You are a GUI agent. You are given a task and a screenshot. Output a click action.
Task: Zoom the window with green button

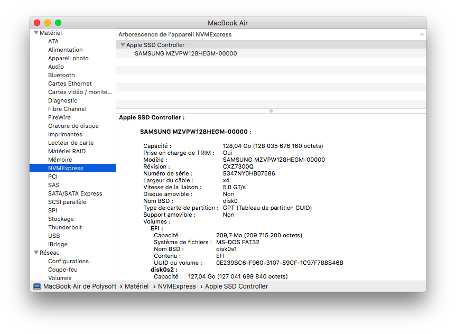coord(58,23)
